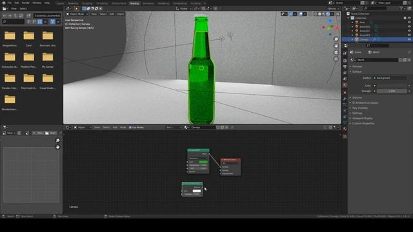This screenshot has height=232, width=413.
Task: Open the Modifier wrench properties tab
Action: coord(345,99)
